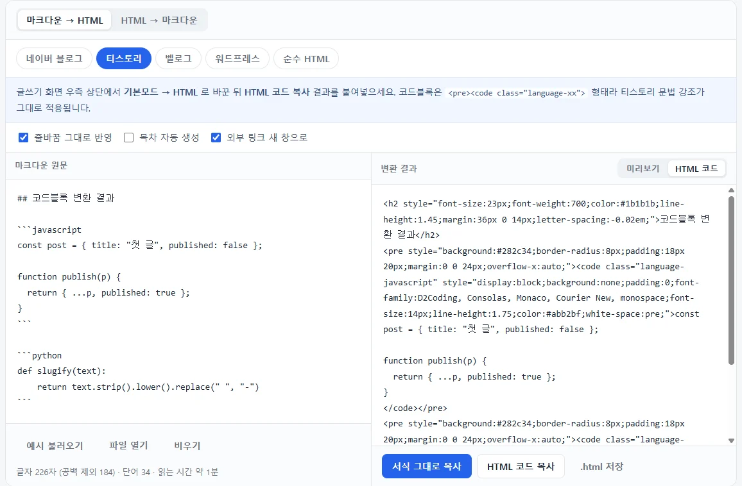Click the result panel scrollbar thumb

731,280
